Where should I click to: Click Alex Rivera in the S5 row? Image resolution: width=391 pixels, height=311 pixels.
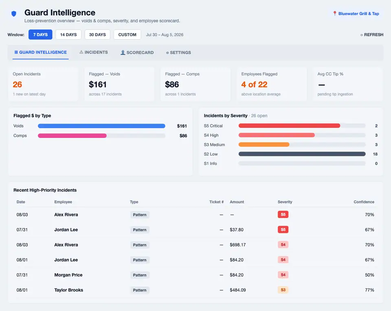point(66,215)
